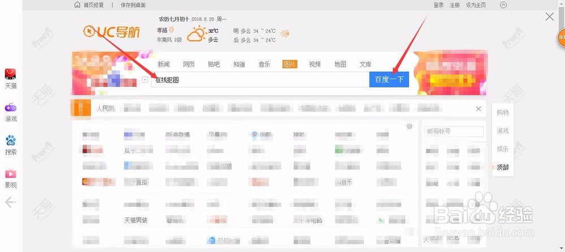Open the 搜索 Baidu paw sidebar icon
Image resolution: width=565 pixels, height=252 pixels.
[x=11, y=140]
